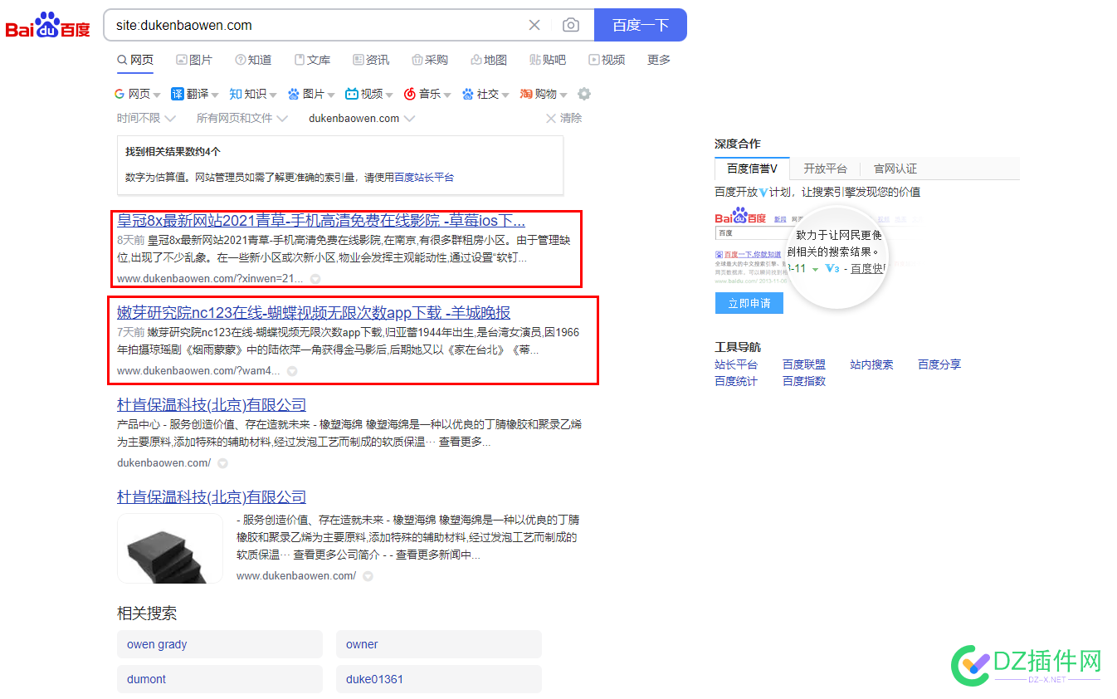Open the dukenbaowen.com site filter
Viewport: 1117px width, 699px height.
tap(362, 118)
